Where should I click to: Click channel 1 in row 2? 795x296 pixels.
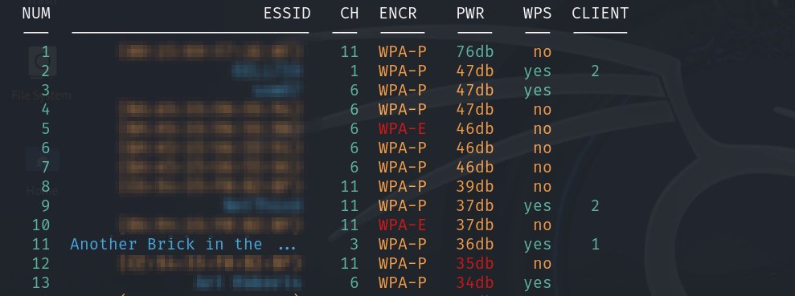(354, 71)
